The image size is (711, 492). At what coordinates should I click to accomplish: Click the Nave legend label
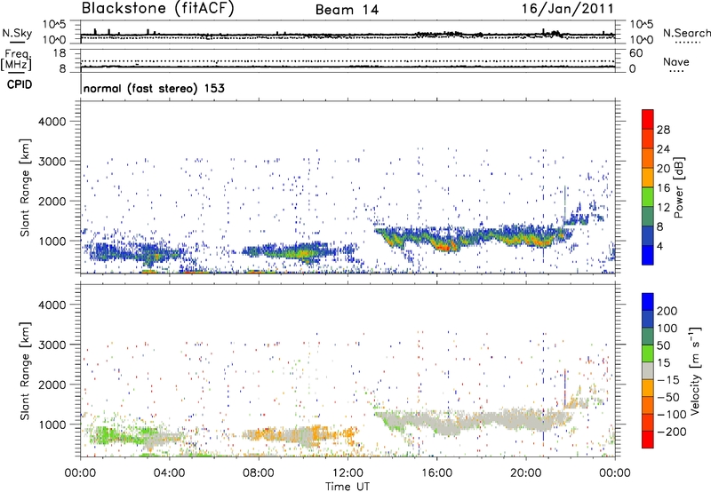coord(676,61)
